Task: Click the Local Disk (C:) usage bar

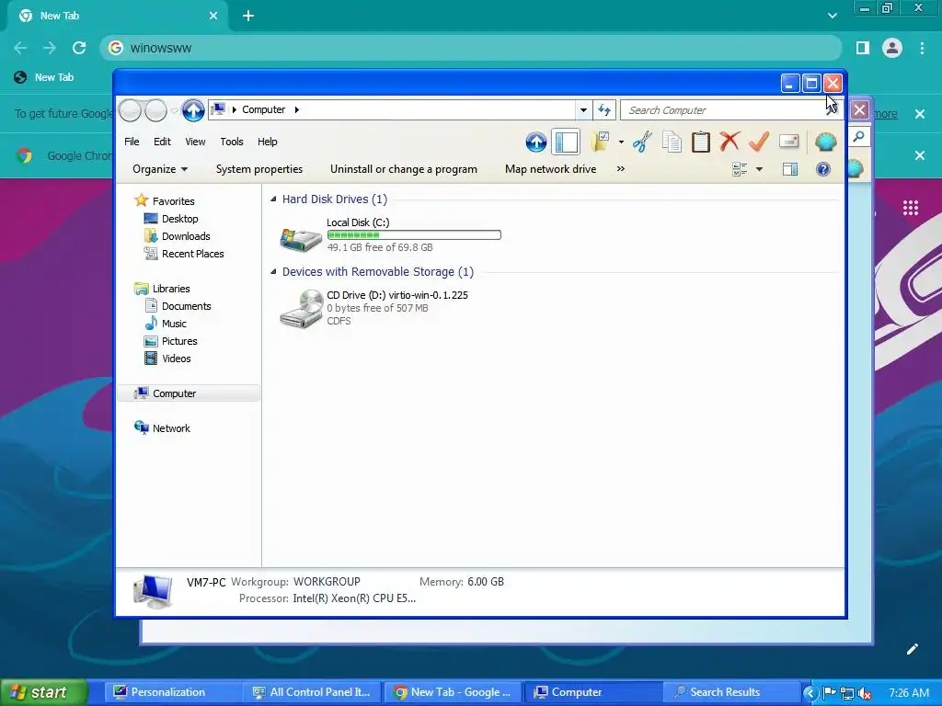Action: (414, 234)
